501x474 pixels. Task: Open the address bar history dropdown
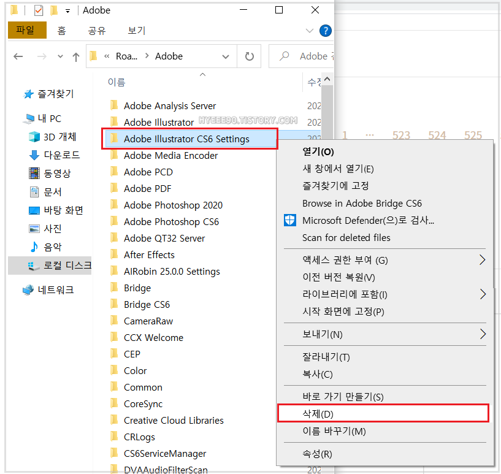point(226,57)
